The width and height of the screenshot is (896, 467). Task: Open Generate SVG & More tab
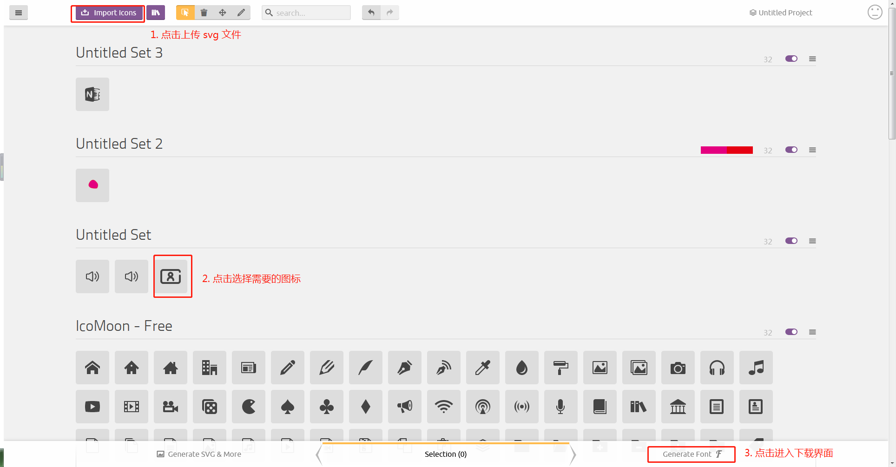199,454
